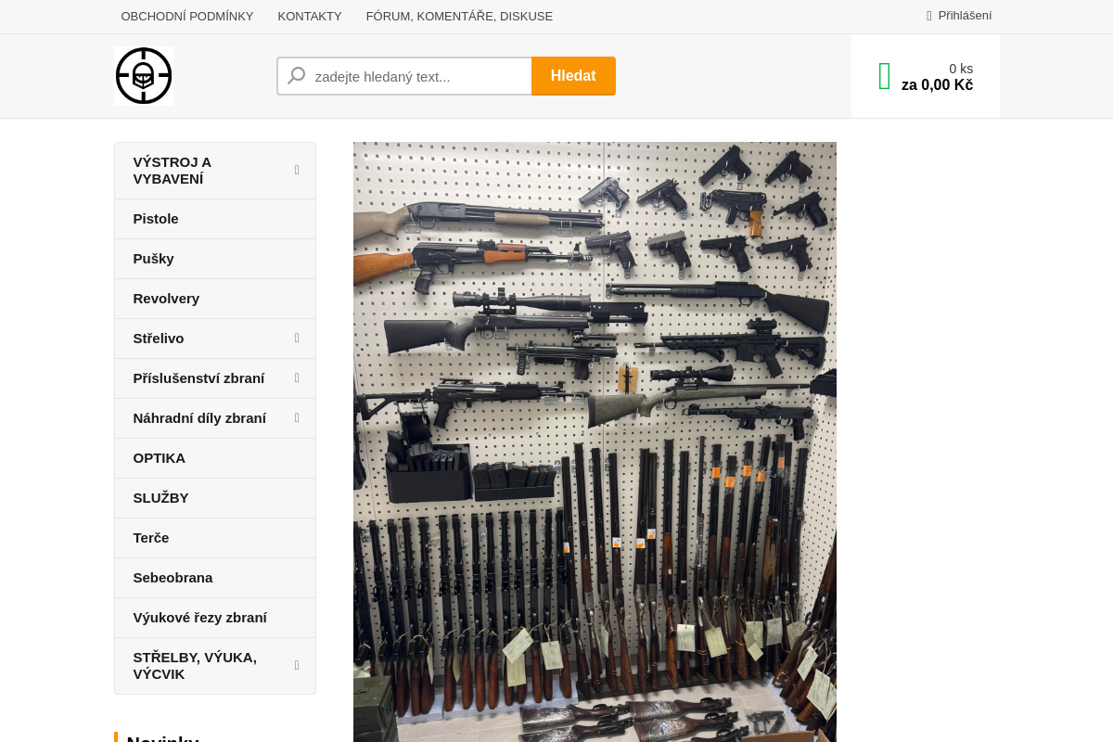Open the Kontakty page
Screen dimensions: 1113x742
310,16
